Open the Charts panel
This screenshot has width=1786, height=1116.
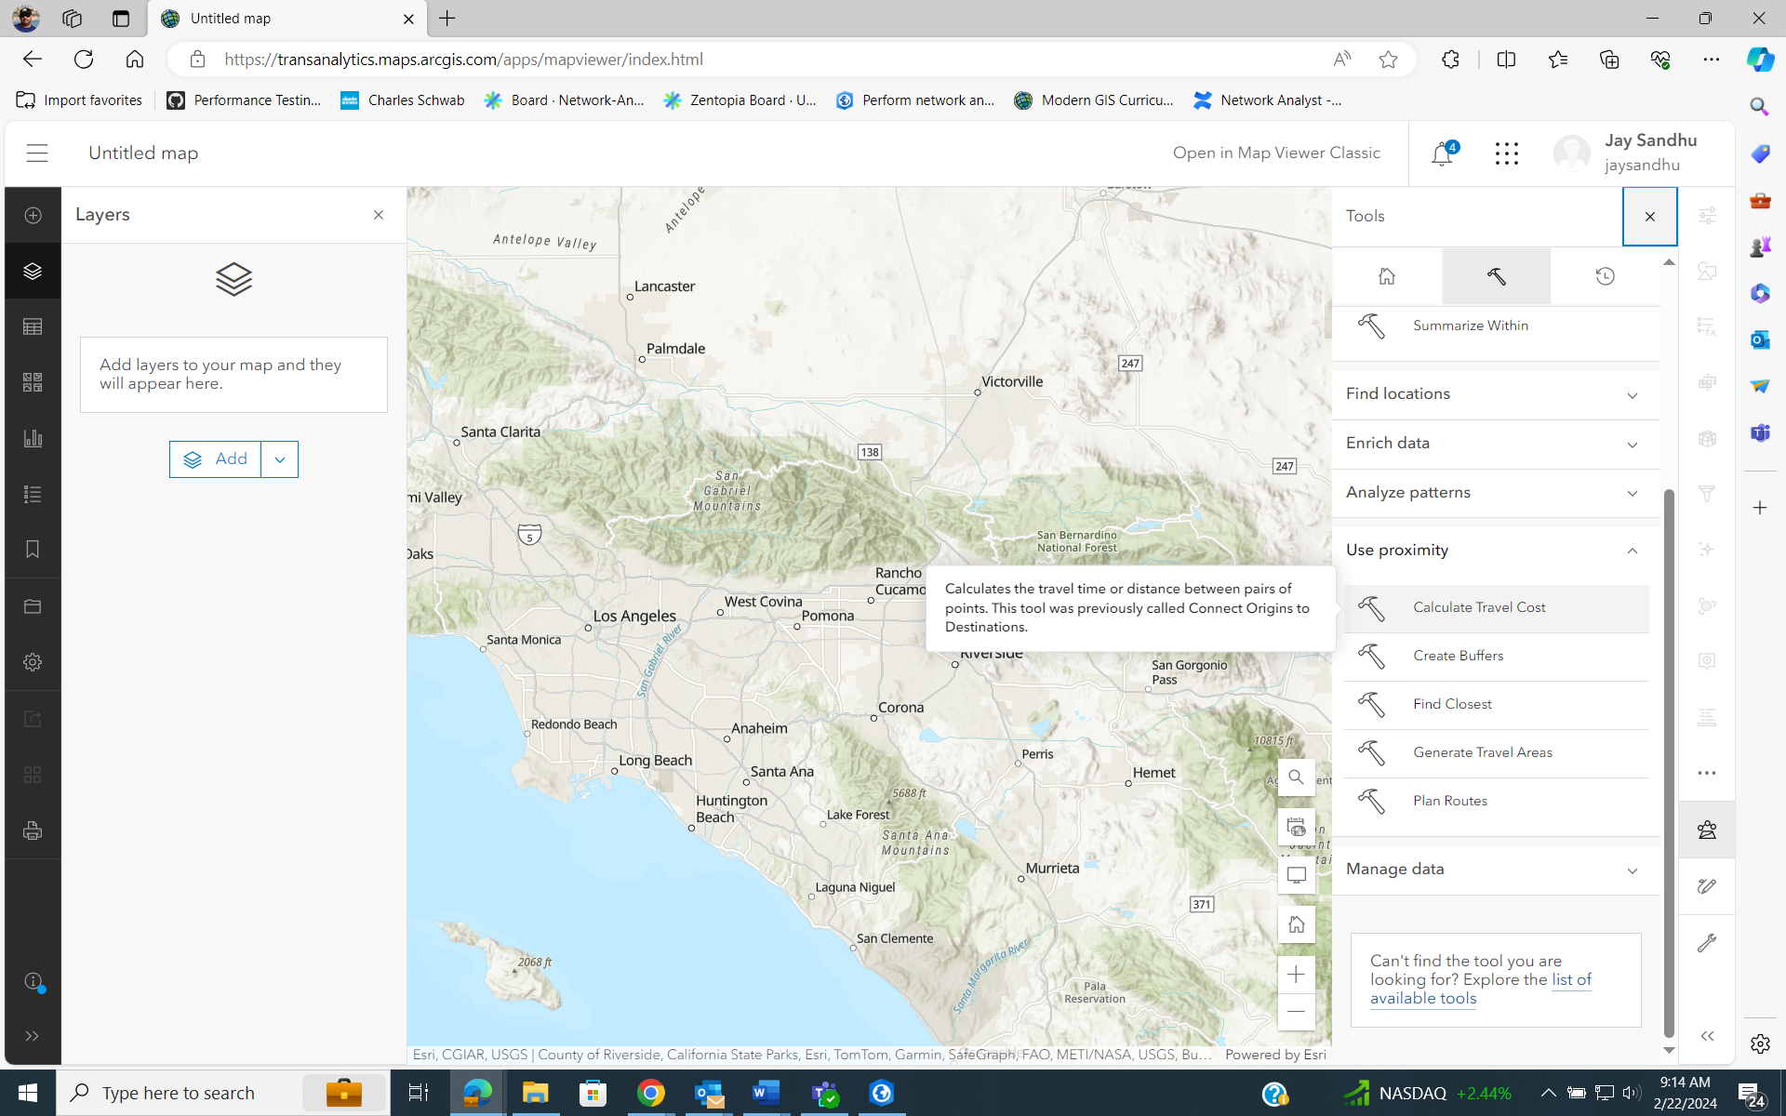click(x=33, y=438)
